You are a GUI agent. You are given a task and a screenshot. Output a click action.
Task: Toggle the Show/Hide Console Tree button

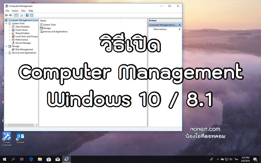[x=16, y=15]
